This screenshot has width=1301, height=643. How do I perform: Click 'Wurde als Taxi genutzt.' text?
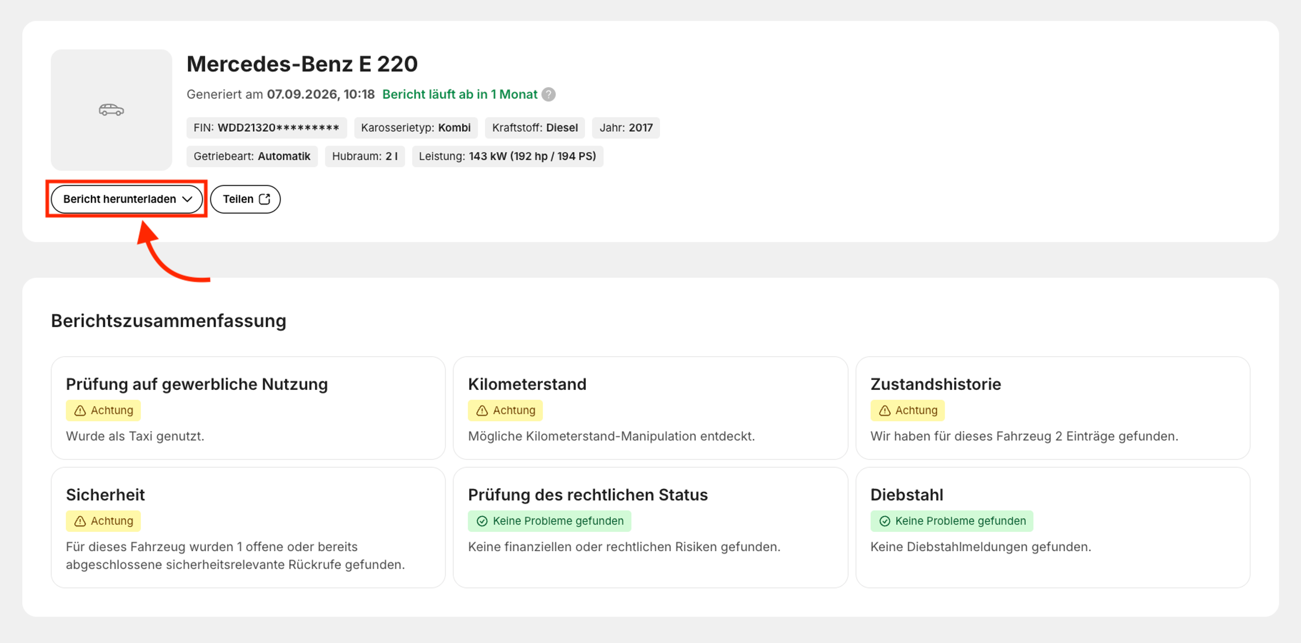click(135, 436)
